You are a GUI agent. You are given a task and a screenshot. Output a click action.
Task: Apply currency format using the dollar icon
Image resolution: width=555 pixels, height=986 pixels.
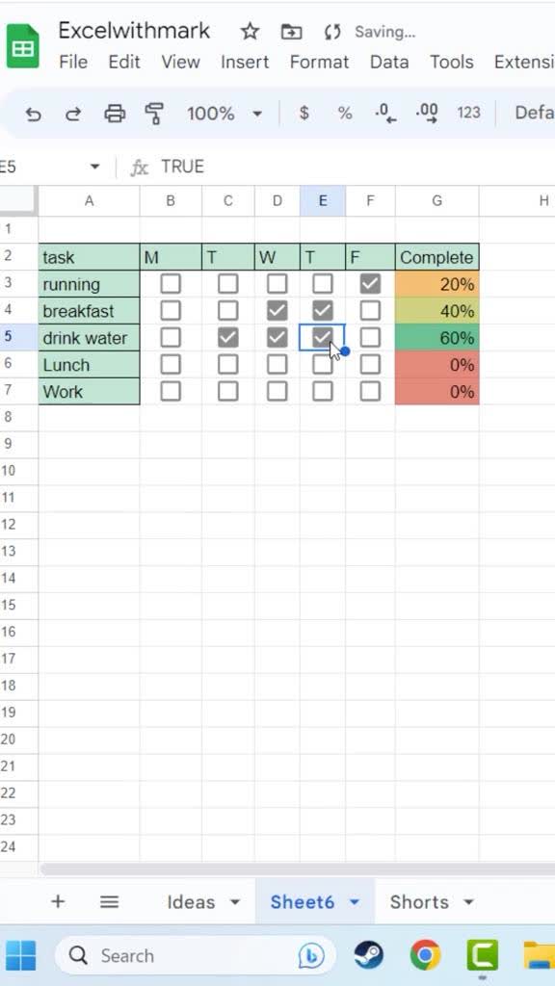303,113
